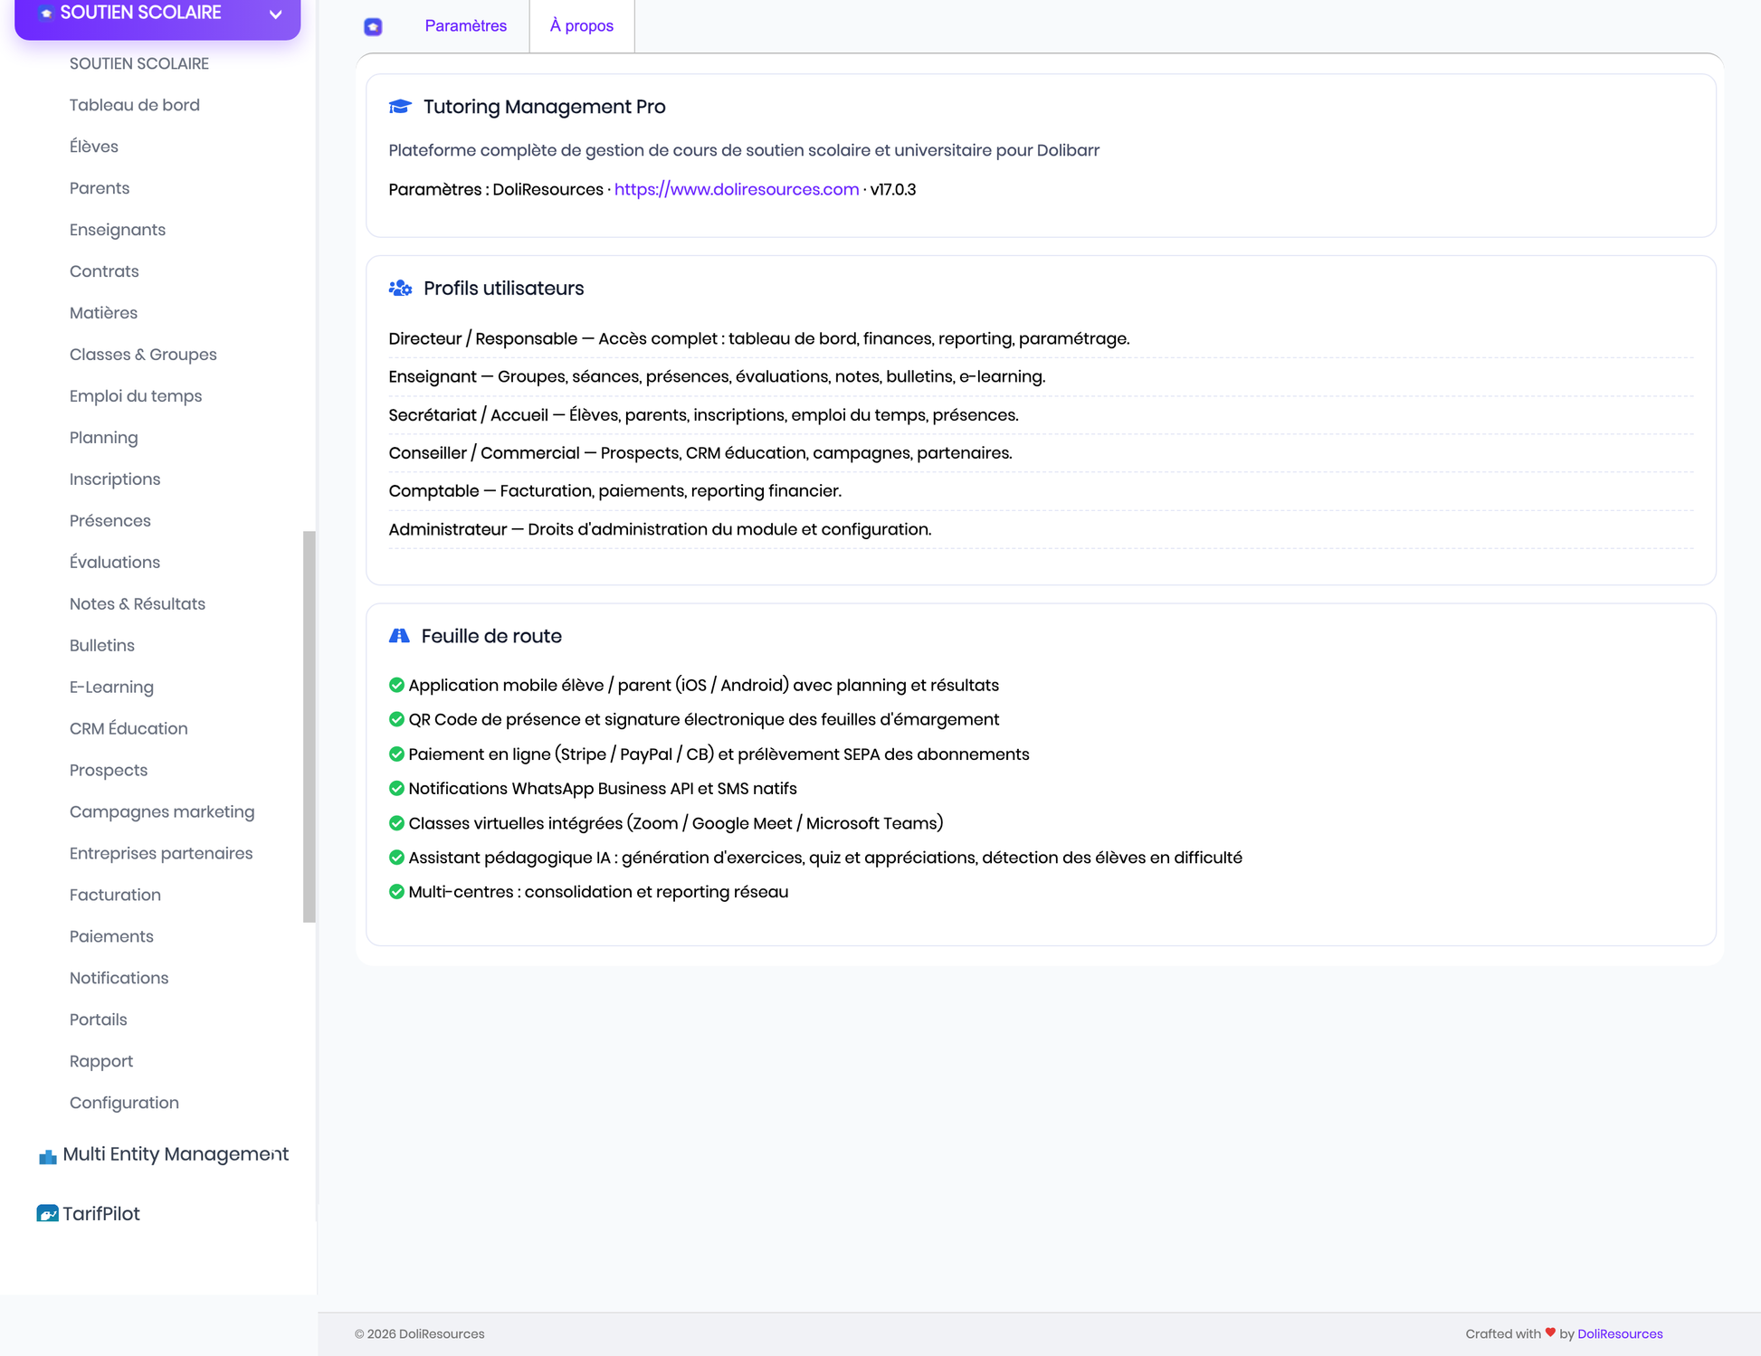Open the doliresources.com hyperlink
This screenshot has height=1356, width=1761.
(737, 189)
